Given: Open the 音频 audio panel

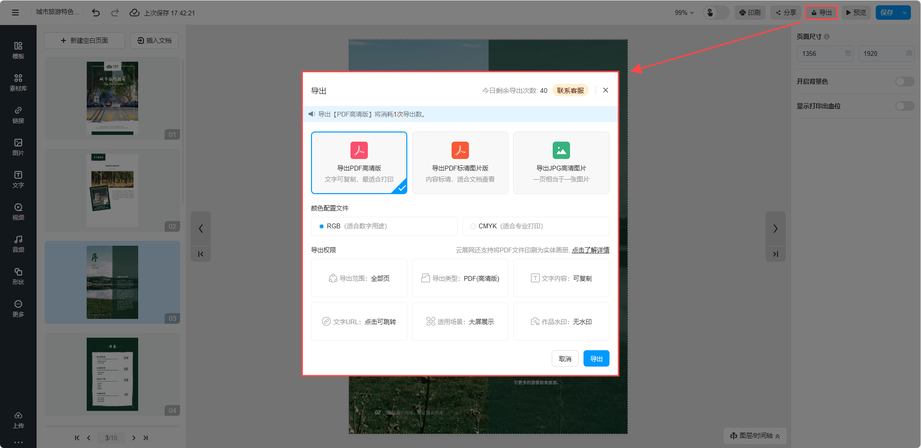Looking at the screenshot, I should (18, 244).
